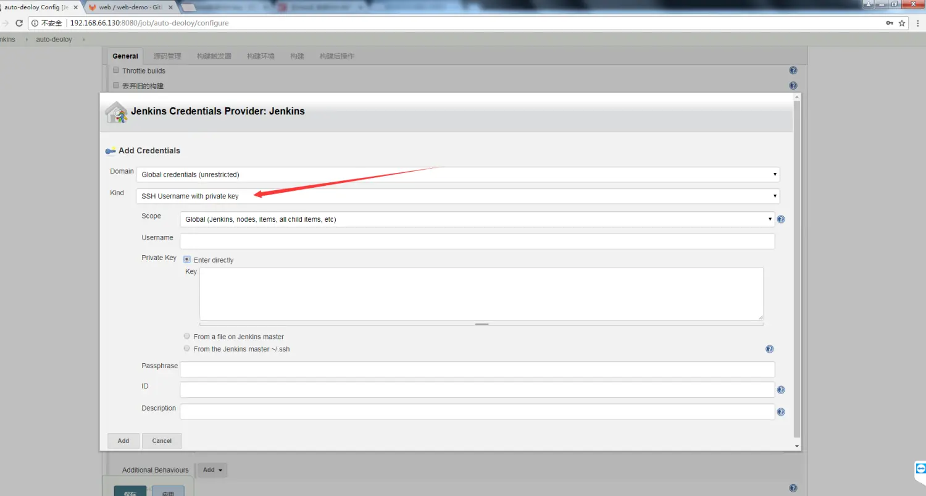Enable the 丢弃旧的构建 checkbox
Viewport: 926px width, 496px height.
pyautogui.click(x=116, y=85)
